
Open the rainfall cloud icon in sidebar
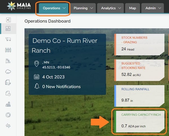pos(8,72)
